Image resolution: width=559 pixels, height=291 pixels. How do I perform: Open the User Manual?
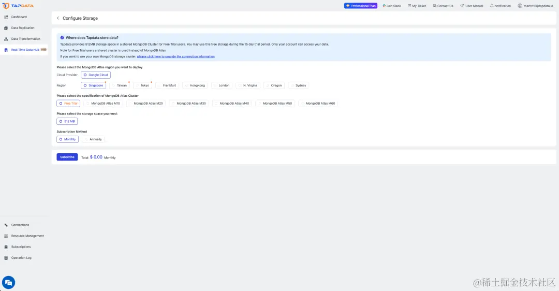472,6
